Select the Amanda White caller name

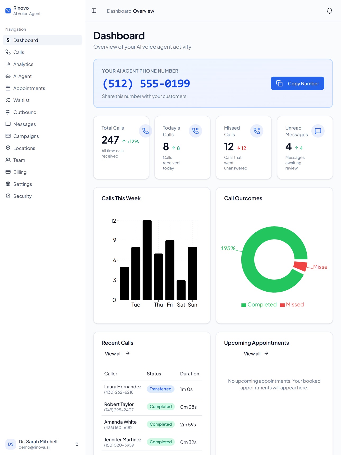point(120,422)
